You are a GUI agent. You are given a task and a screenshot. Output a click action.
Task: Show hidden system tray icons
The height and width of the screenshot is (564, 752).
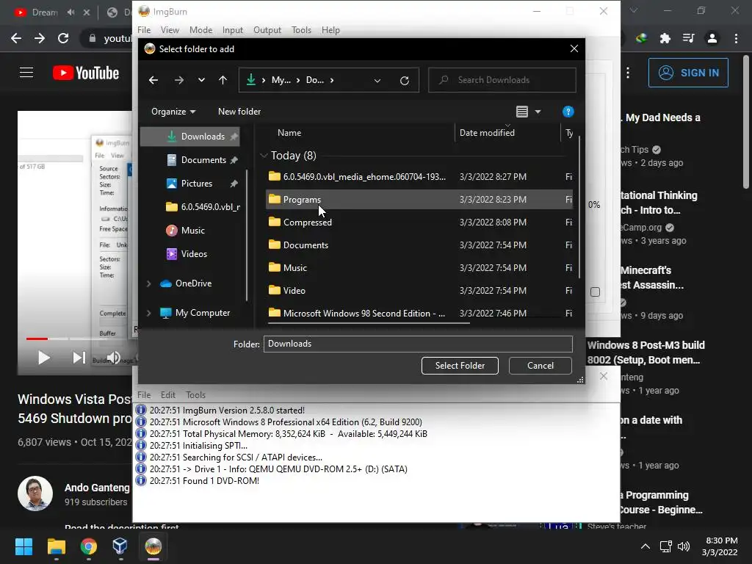click(x=646, y=546)
